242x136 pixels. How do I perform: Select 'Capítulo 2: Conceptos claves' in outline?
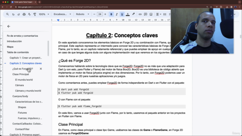[x=25, y=63]
